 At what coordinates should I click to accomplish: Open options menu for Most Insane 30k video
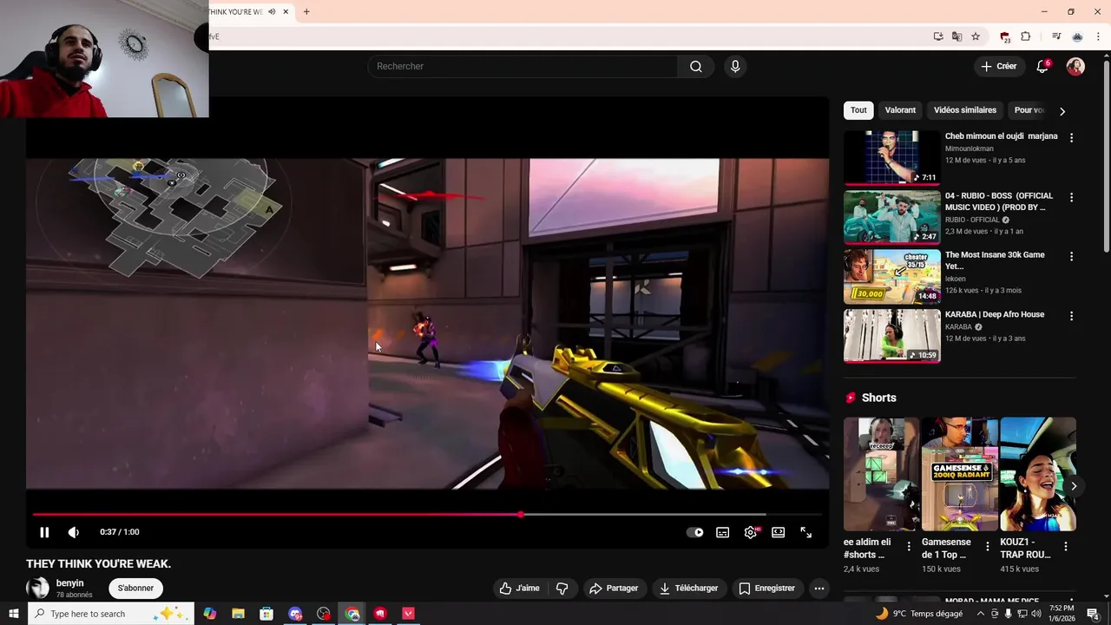tap(1071, 257)
